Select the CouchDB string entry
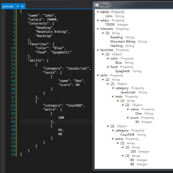The height and width of the screenshot is (173, 173). pyautogui.click(x=127, y=135)
